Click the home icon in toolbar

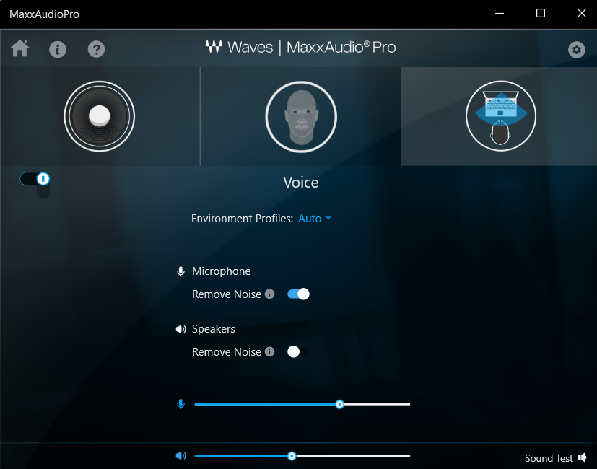pos(19,49)
